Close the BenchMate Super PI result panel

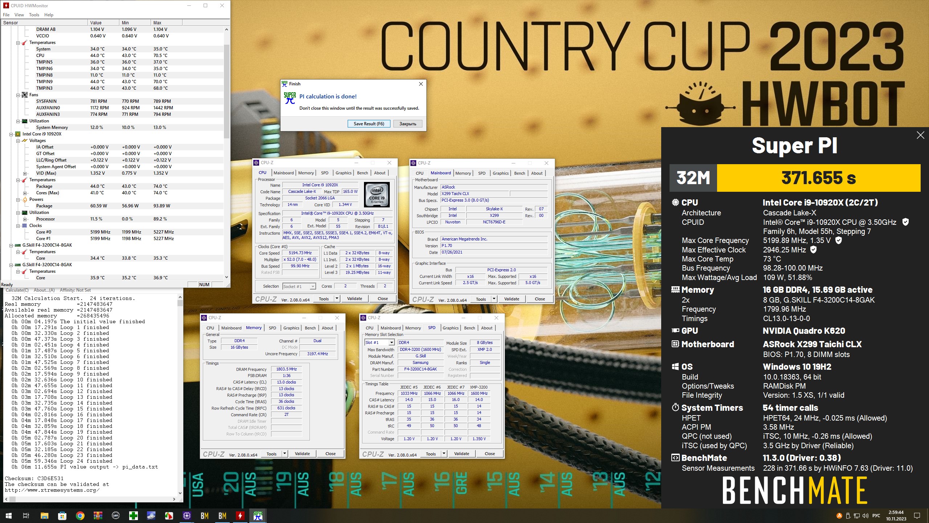tap(920, 135)
